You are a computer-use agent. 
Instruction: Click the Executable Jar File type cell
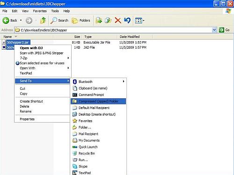click(97, 42)
